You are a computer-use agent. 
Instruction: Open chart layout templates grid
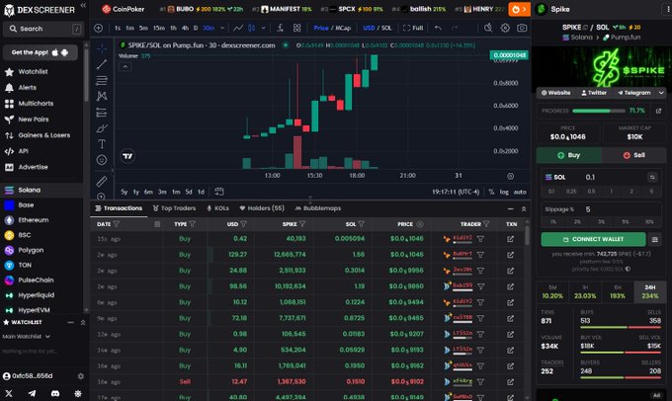(296, 28)
